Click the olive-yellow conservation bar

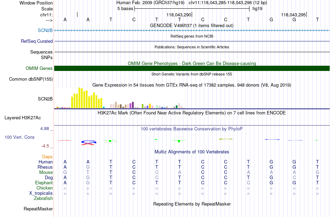(x=226, y=139)
